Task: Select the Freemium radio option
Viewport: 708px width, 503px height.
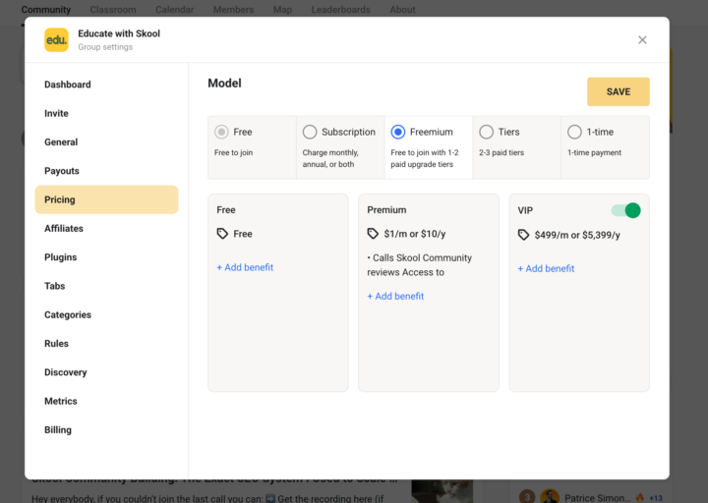Action: tap(398, 132)
